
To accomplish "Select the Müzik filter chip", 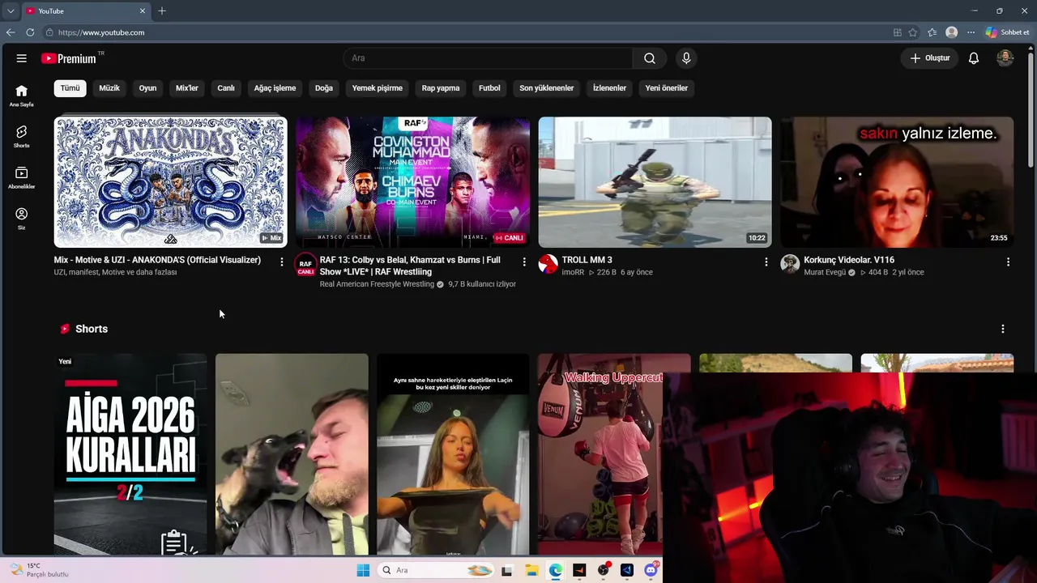I will (109, 88).
